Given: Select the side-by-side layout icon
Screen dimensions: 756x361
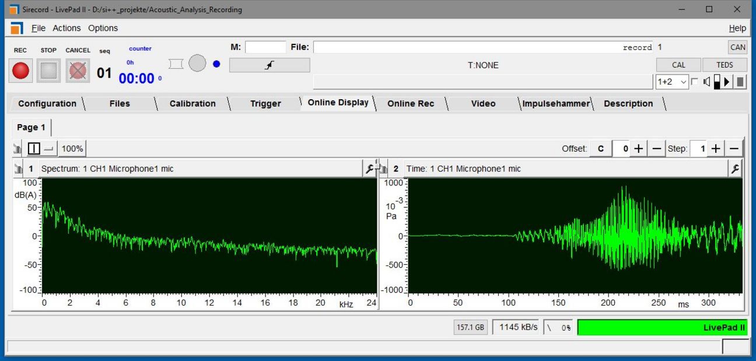Looking at the screenshot, I should [34, 149].
